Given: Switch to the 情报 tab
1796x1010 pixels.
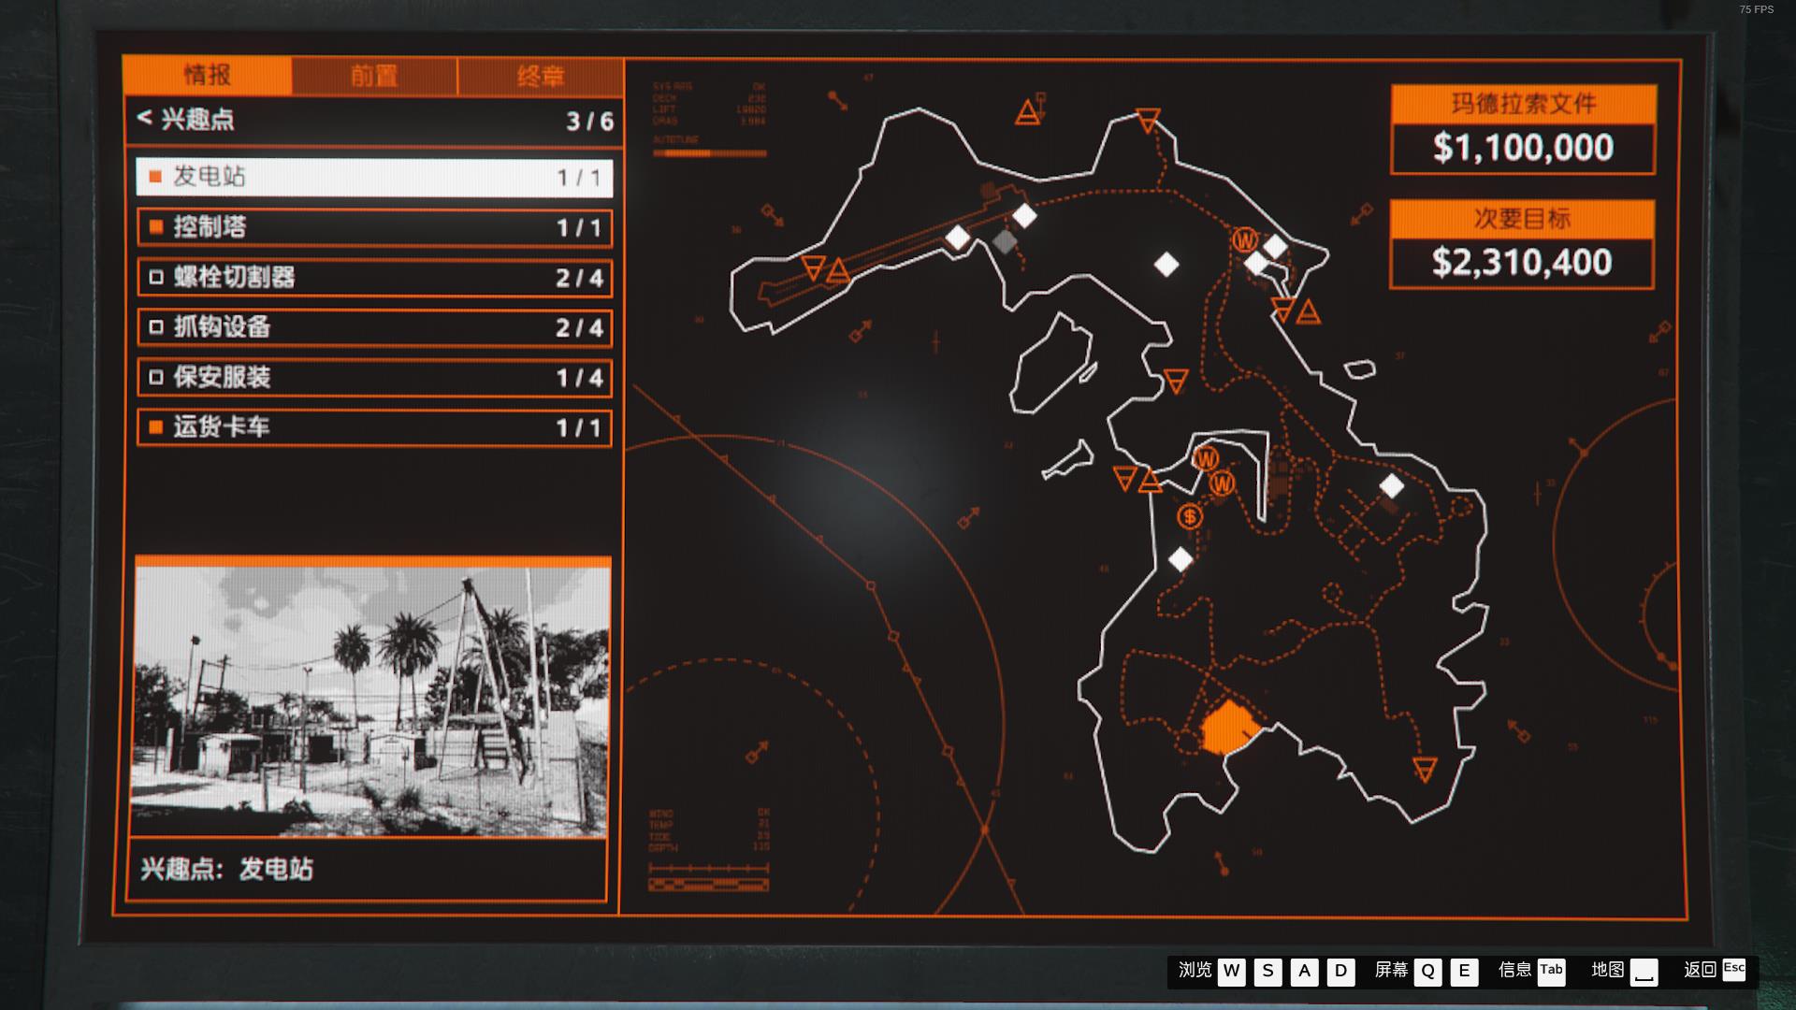Looking at the screenshot, I should coord(208,75).
